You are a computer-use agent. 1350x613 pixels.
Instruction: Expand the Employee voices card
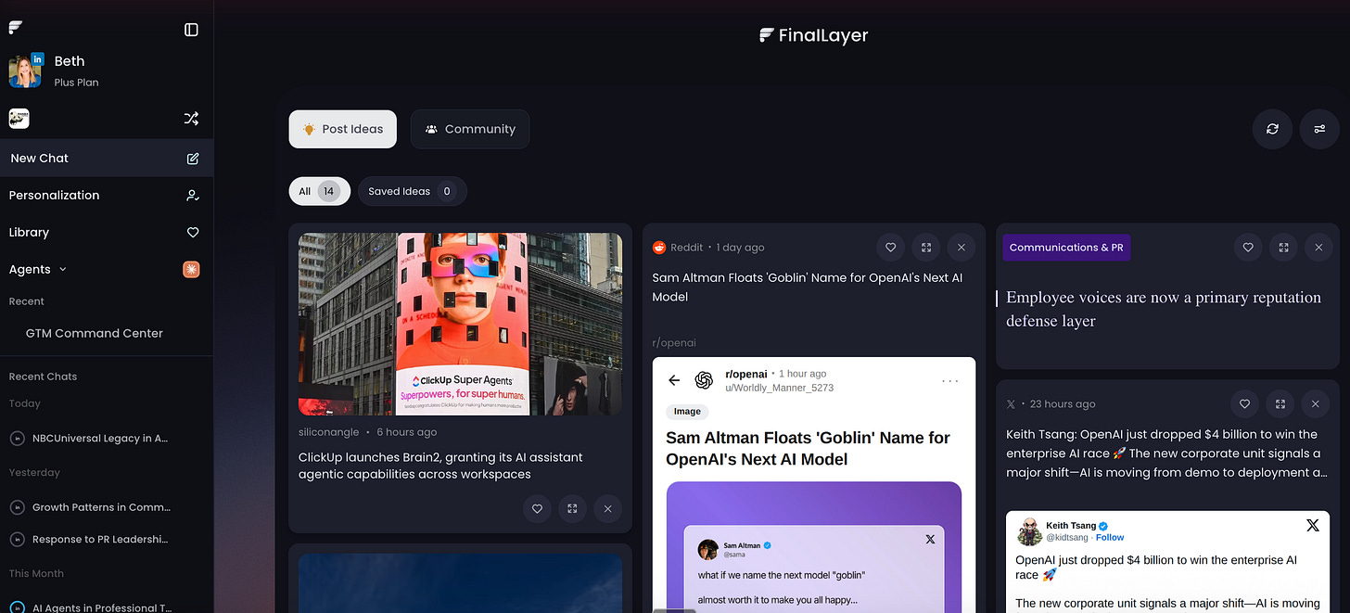pyautogui.click(x=1283, y=248)
